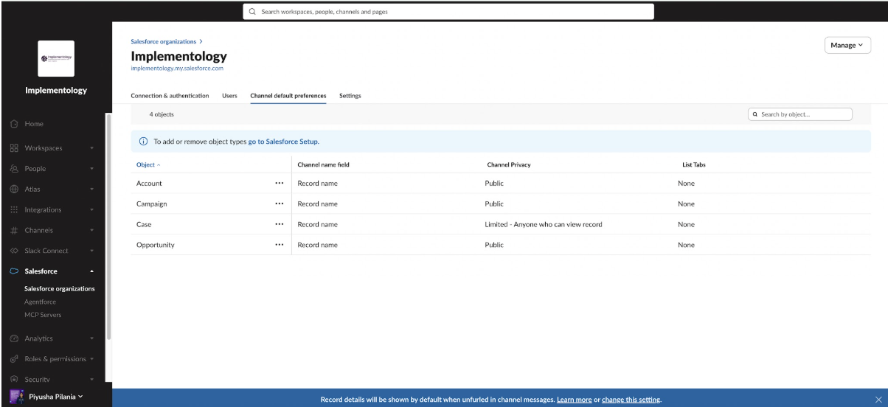This screenshot has width=888, height=407.
Task: Switch to the Settings tab
Action: (350, 96)
